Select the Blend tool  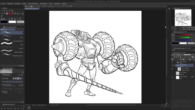point(23,14)
